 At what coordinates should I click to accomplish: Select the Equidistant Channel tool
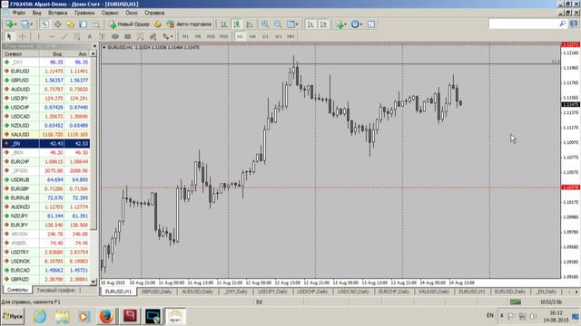coord(76,36)
